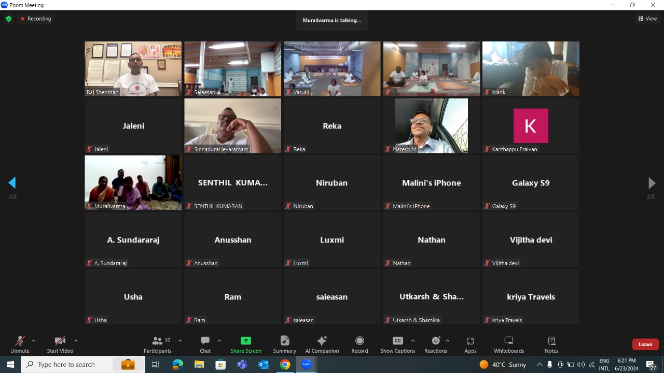
Task: Click the Kanthappu Eraivan avatar tile
Action: (x=531, y=126)
